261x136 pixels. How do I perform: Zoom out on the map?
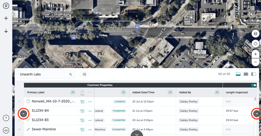255,62
